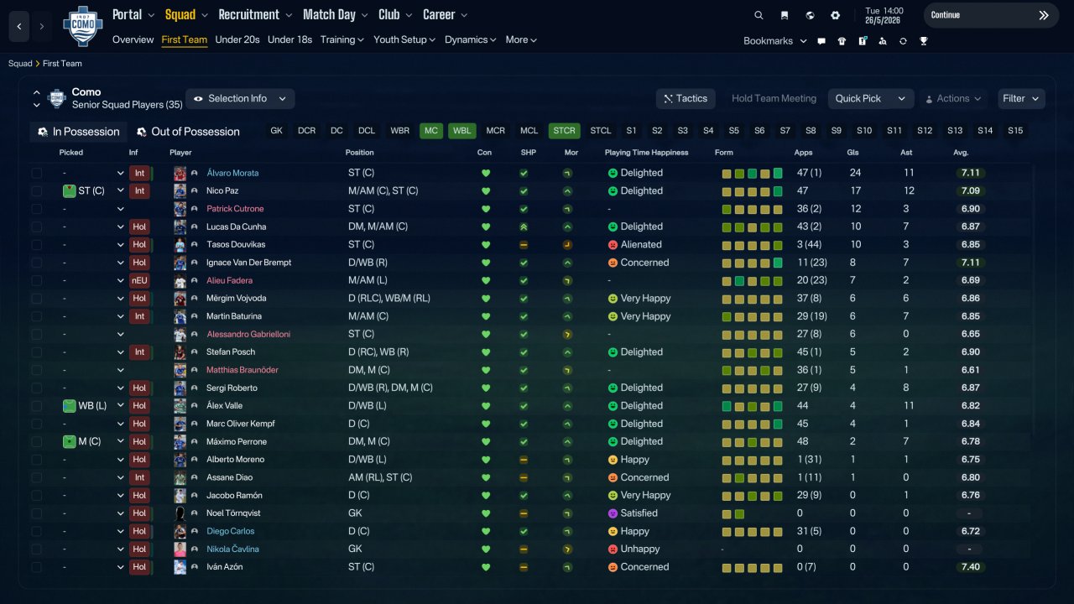
Task: Tick the checkbox for Álvaro Morata
Action: tap(36, 173)
